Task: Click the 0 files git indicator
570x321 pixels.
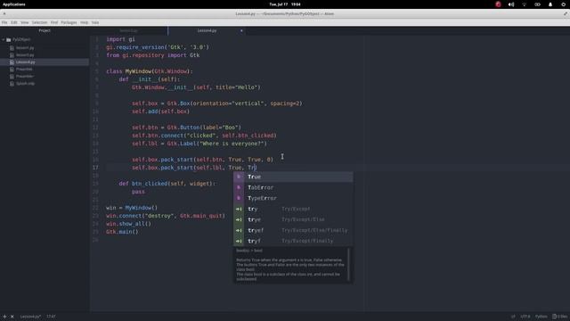Action: pos(560,317)
